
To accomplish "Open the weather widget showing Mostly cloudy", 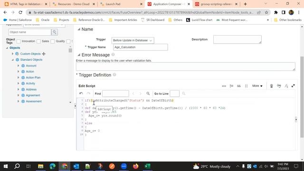I will [212, 166].
